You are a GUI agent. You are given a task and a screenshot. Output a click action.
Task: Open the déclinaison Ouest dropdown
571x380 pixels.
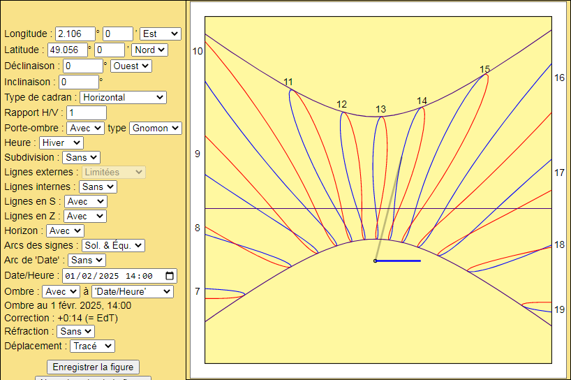tap(131, 66)
